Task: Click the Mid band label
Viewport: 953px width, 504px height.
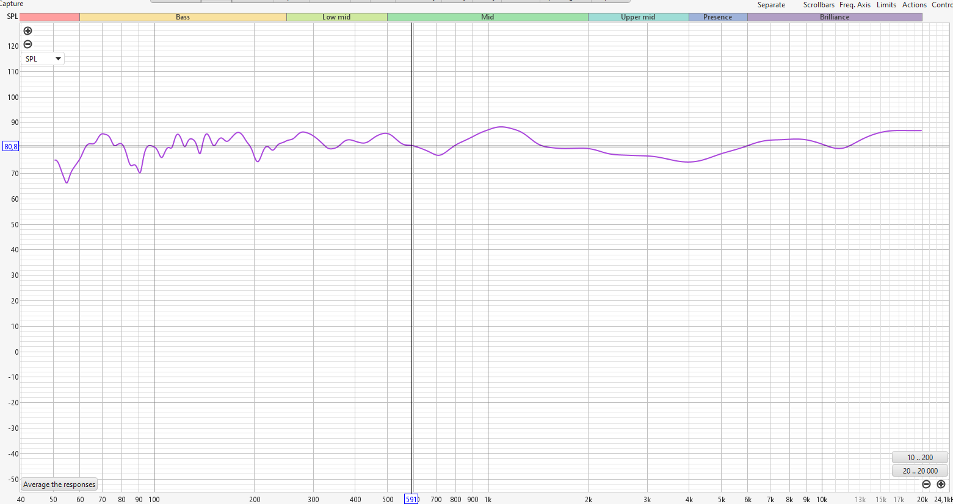Action: click(487, 17)
